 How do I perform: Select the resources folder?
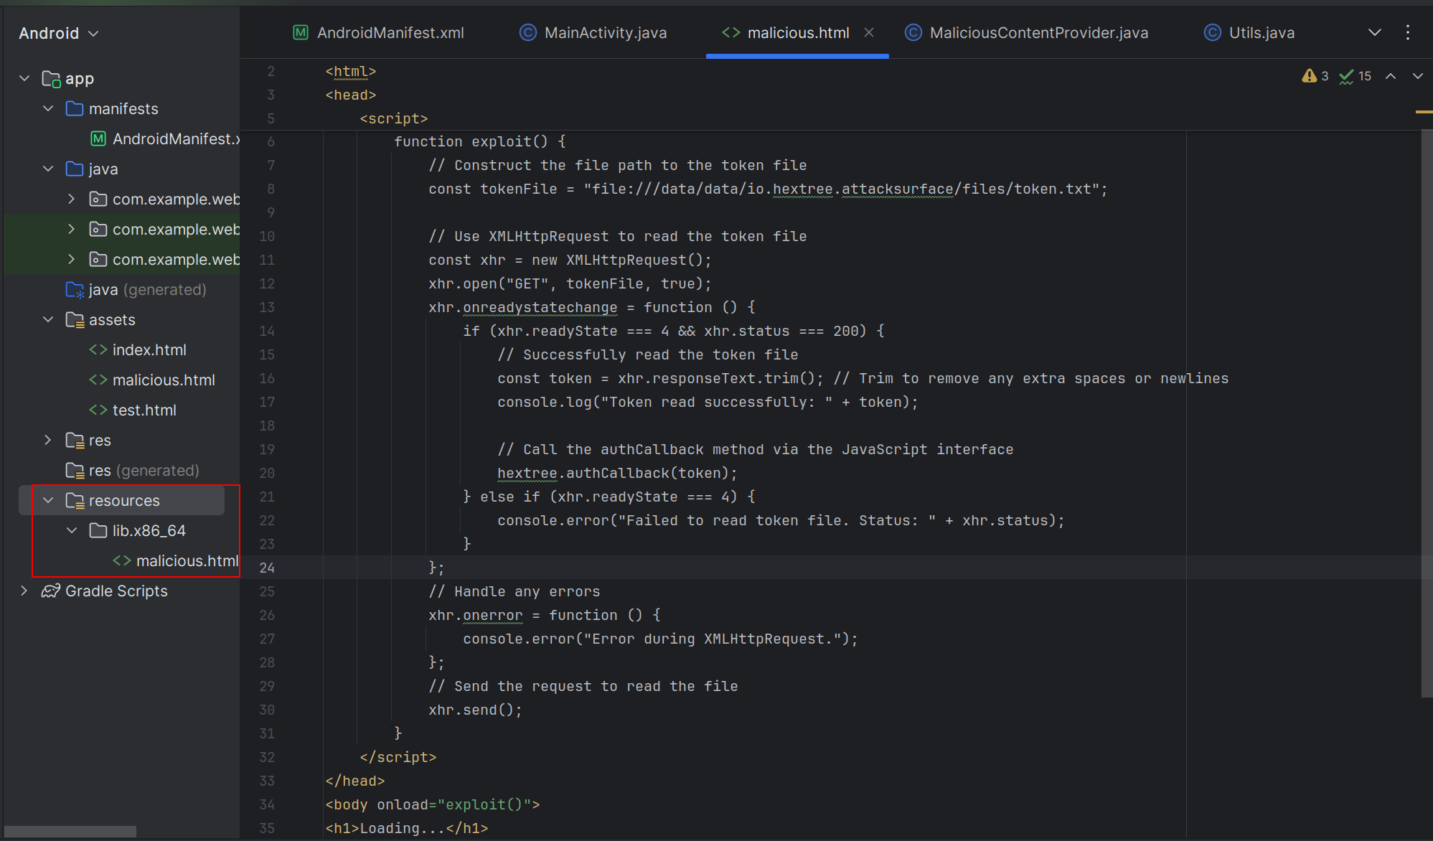tap(113, 500)
